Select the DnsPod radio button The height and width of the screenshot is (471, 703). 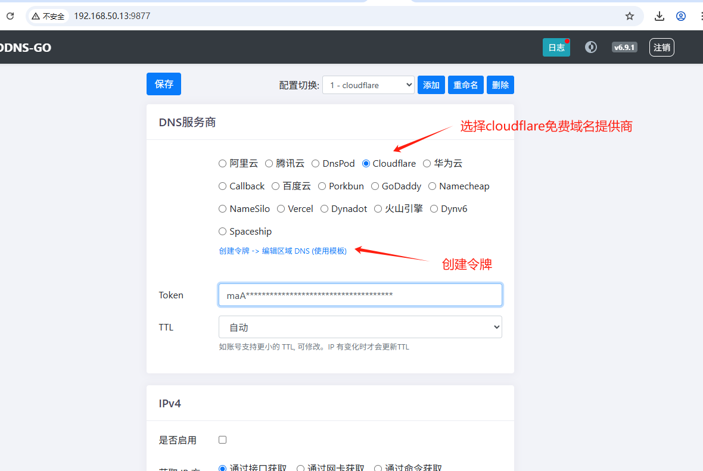coord(316,164)
